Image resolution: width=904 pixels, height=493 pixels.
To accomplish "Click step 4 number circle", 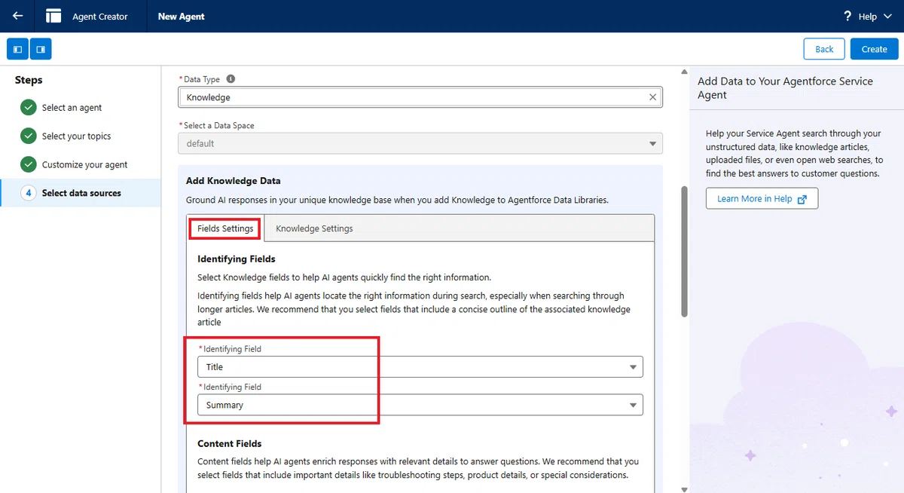I will point(29,193).
